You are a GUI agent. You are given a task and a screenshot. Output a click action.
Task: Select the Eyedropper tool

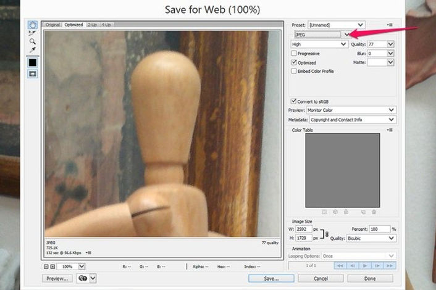point(33,50)
